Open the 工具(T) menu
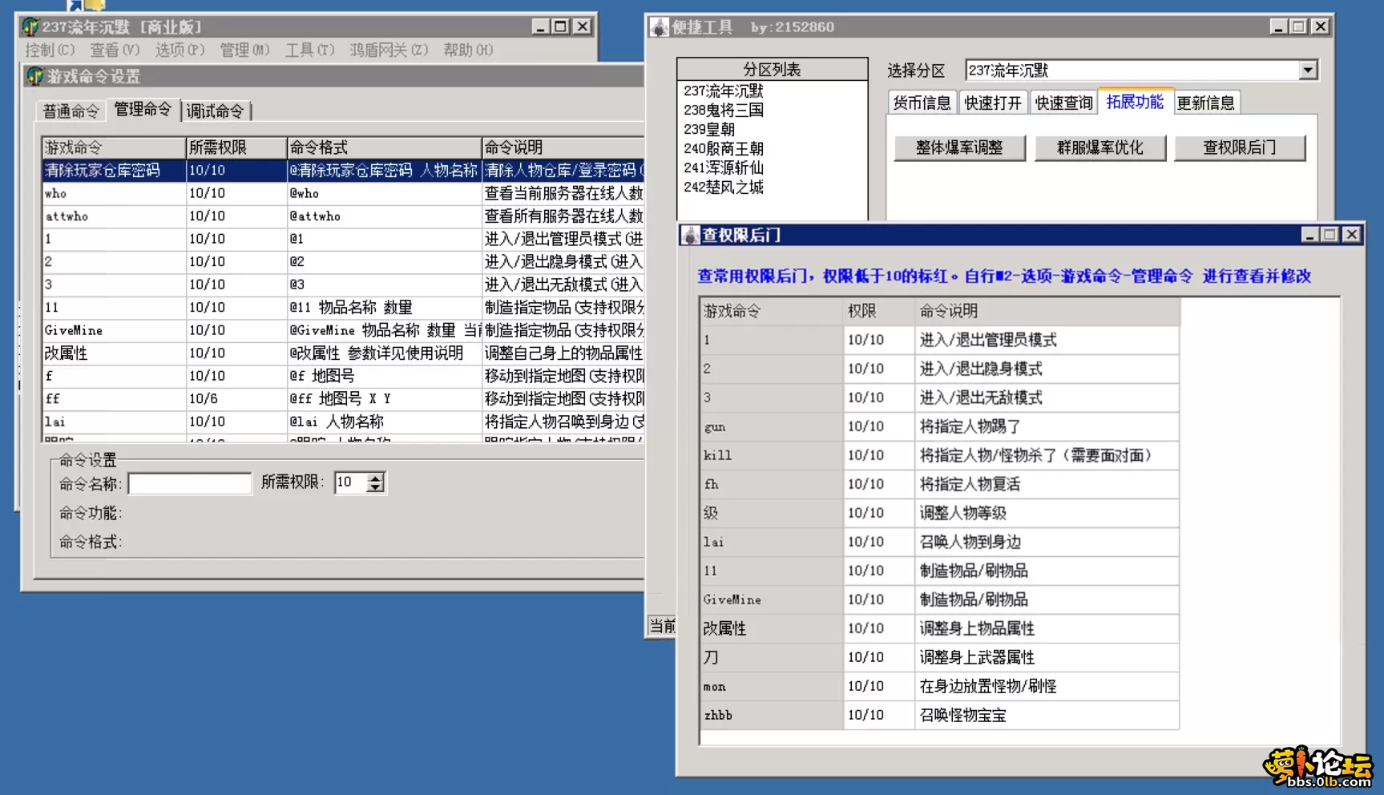 [309, 50]
